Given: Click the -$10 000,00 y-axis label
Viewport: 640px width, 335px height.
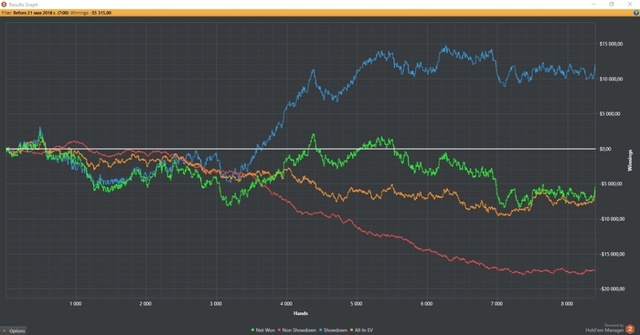Looking at the screenshot, I should click(x=612, y=219).
